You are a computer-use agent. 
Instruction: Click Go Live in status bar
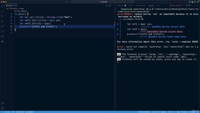pos(184,112)
